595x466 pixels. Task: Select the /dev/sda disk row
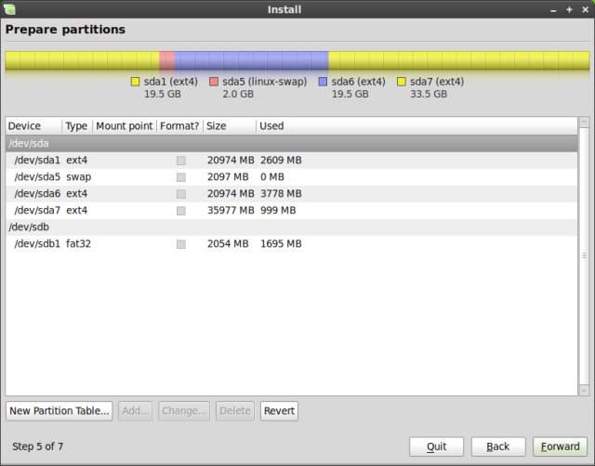point(291,144)
